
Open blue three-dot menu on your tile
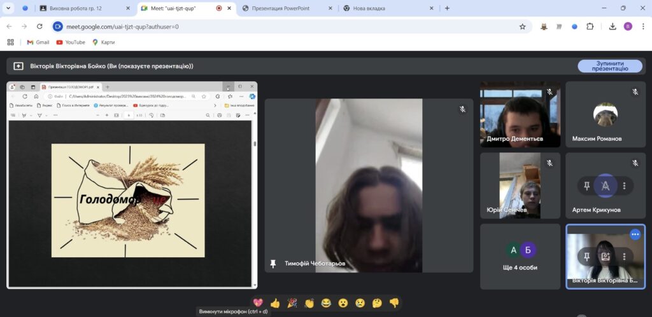635,234
